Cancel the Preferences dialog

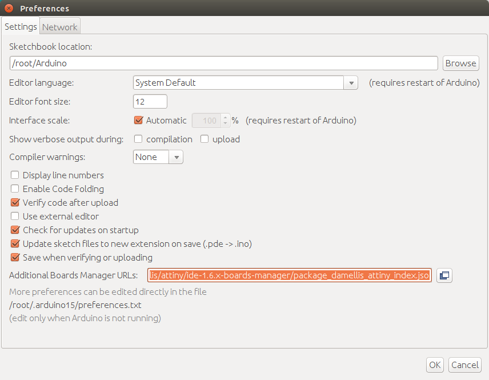tap(464, 365)
